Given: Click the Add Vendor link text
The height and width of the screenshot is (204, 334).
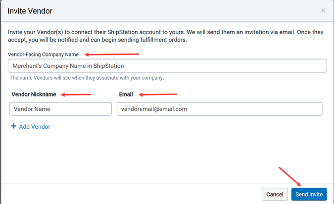Looking at the screenshot, I should pyautogui.click(x=35, y=127).
